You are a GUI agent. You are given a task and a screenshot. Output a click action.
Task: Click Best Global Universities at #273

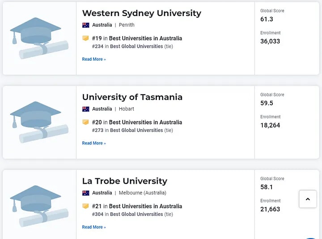[136, 130]
